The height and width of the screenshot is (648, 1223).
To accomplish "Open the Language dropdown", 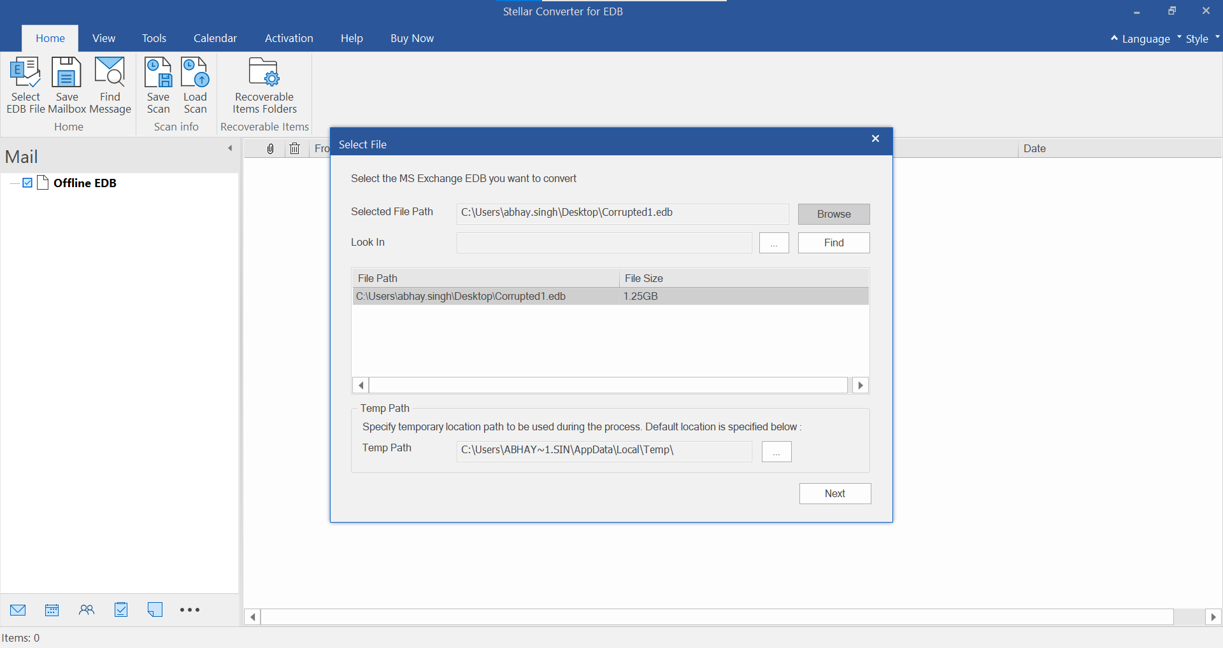I will tap(1145, 39).
